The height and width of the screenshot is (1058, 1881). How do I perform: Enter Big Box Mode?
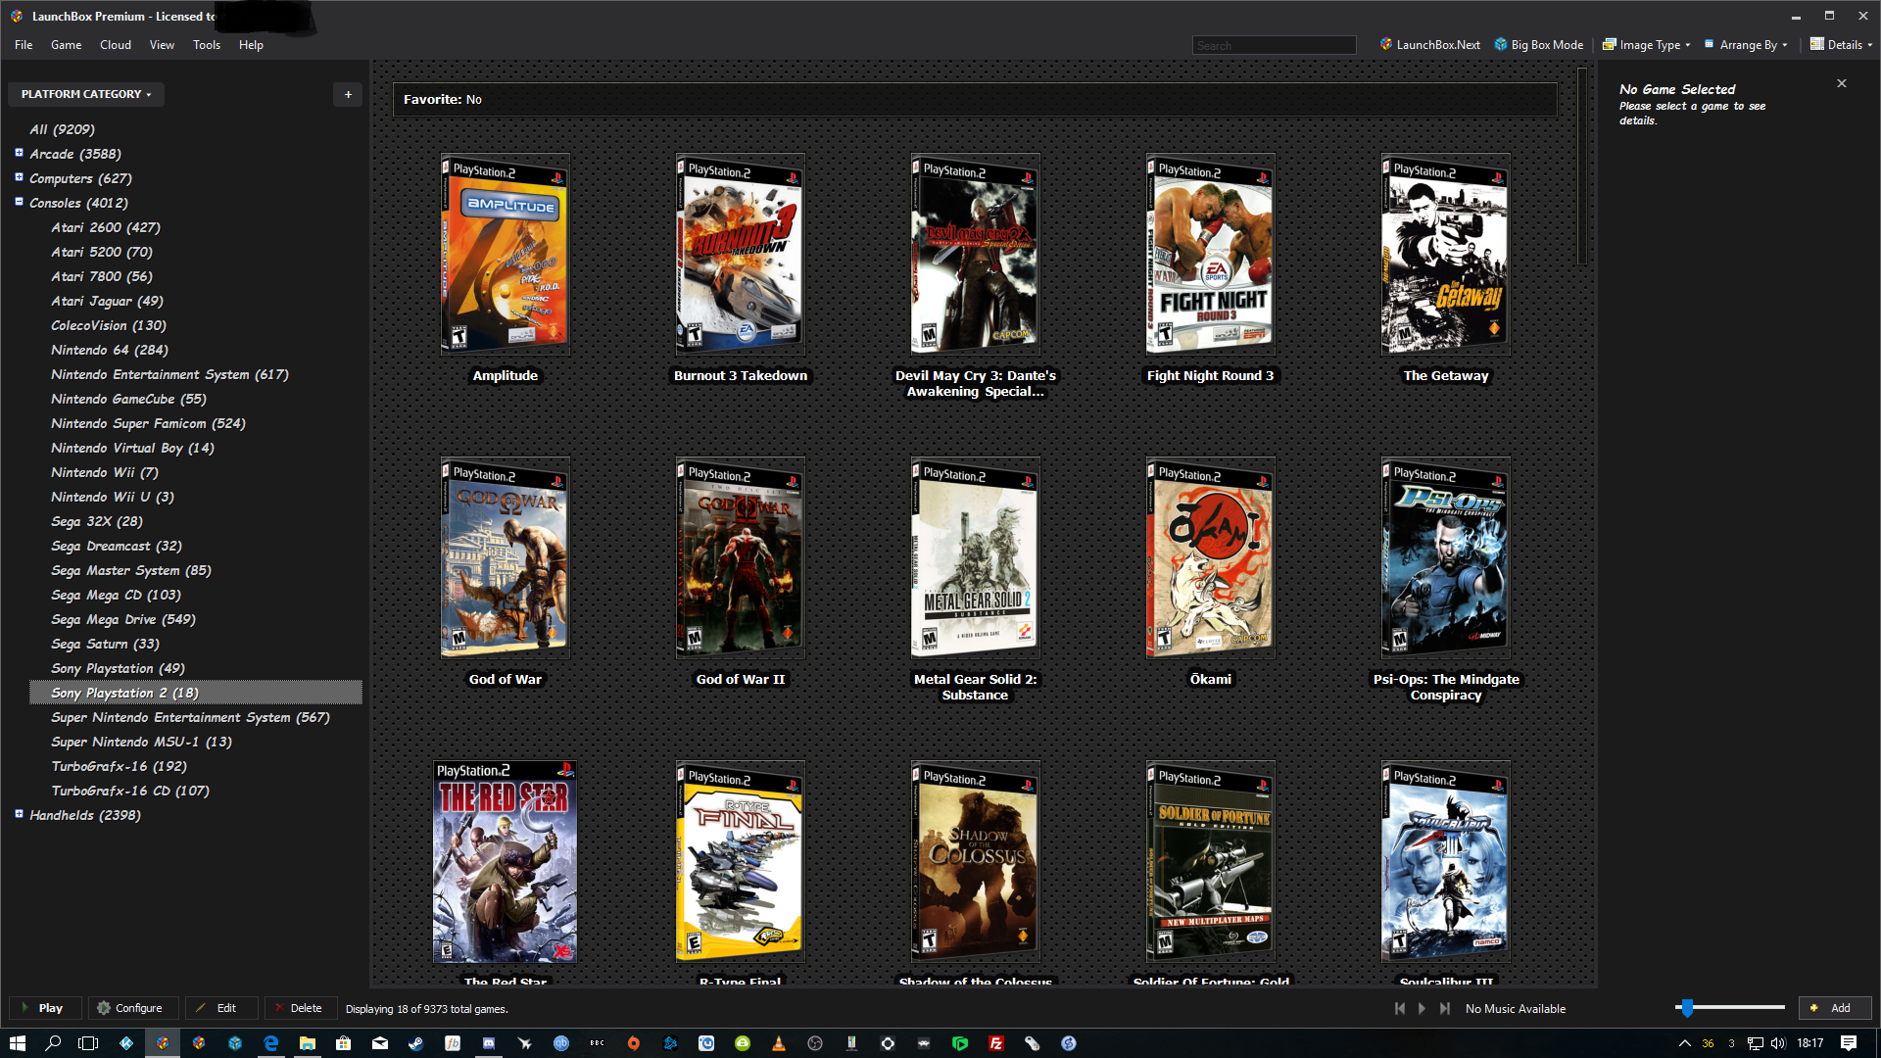pos(1539,45)
